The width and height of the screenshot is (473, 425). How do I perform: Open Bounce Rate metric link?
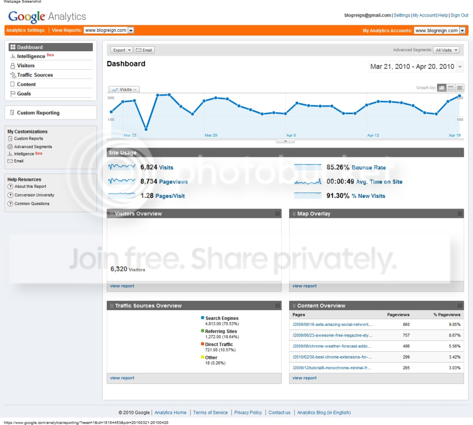pos(368,168)
